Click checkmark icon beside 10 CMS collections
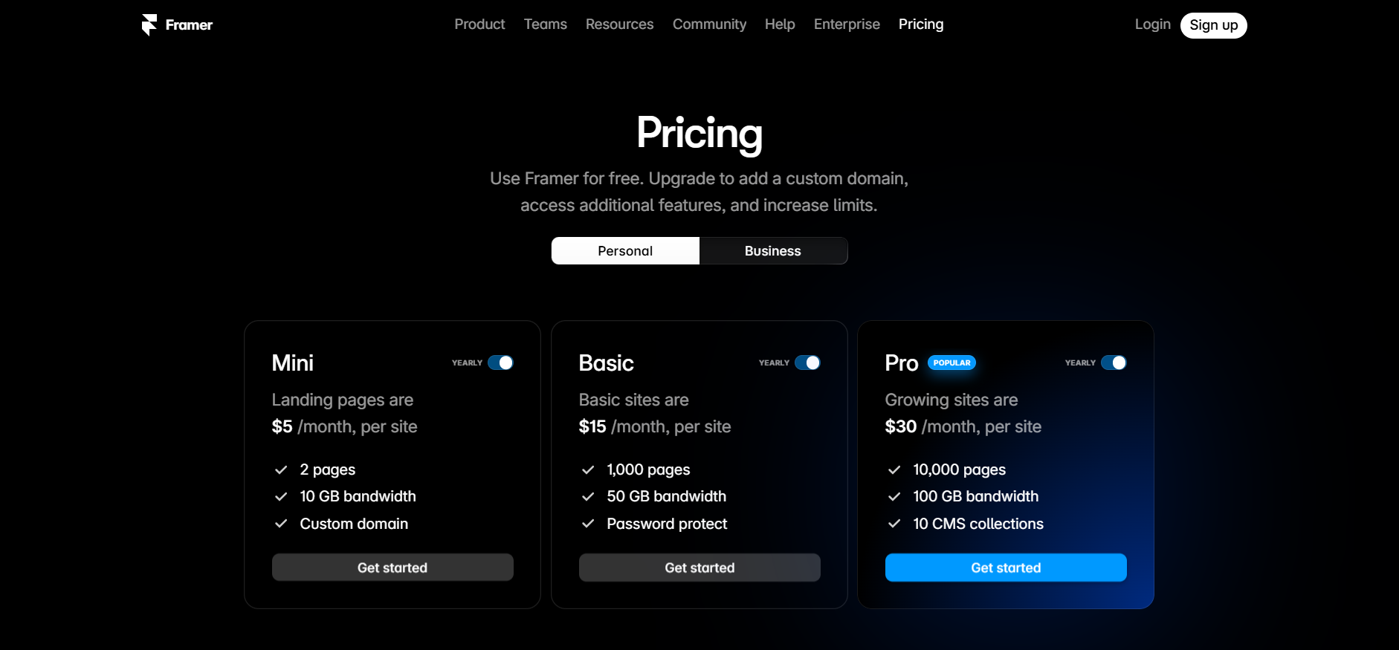The image size is (1399, 650). tap(894, 524)
